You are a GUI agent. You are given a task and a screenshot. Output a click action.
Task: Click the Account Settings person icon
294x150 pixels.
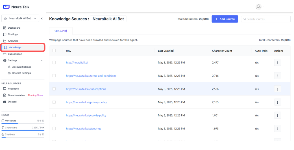point(9,67)
